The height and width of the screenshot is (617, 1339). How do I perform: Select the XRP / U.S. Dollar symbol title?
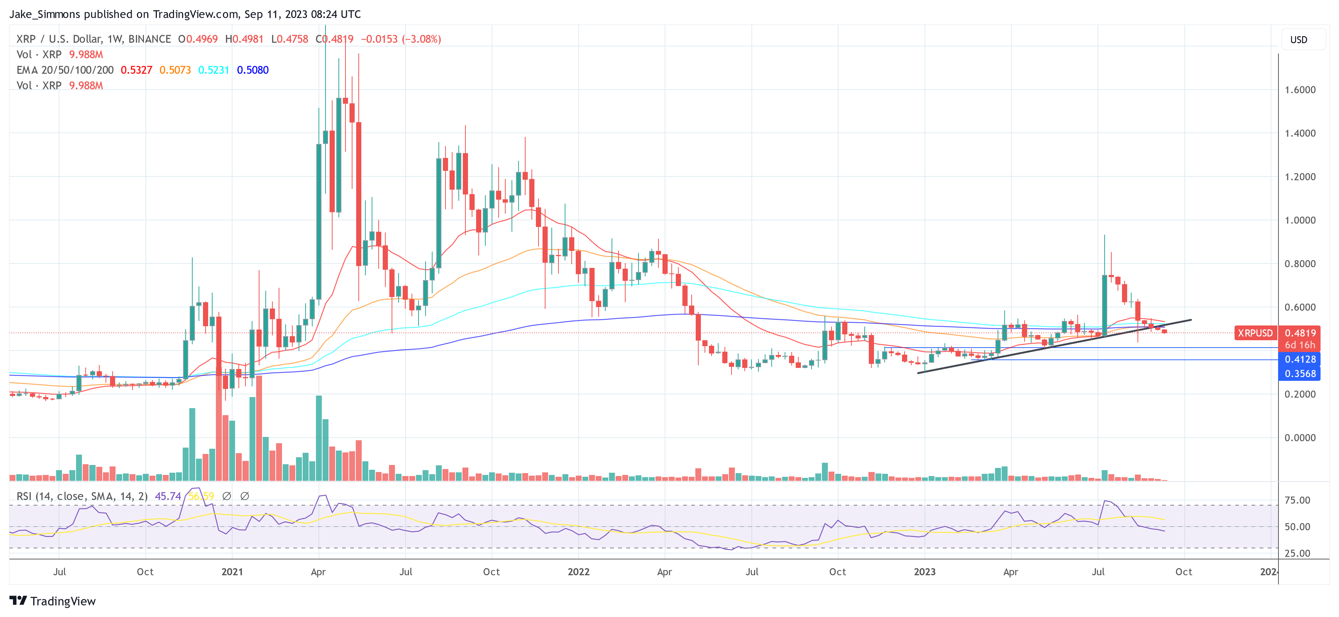point(94,39)
